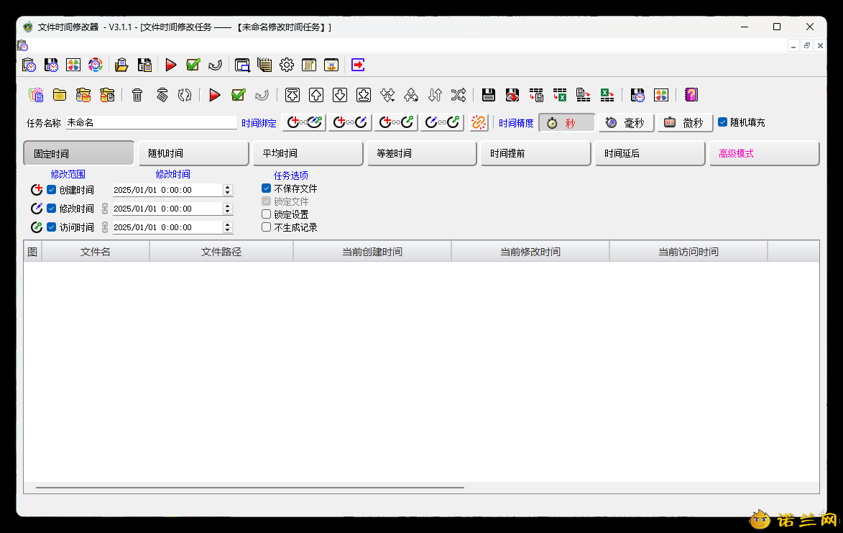This screenshot has width=843, height=533.
Task: Enable the 不生成记录 checkbox
Action: [266, 227]
